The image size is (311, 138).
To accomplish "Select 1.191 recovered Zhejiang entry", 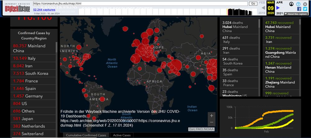I will [x=281, y=82].
